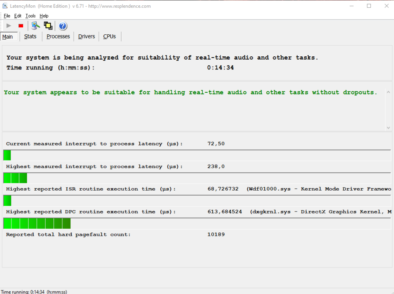
Task: Click scroll up arrow in the message box
Action: tap(388, 92)
